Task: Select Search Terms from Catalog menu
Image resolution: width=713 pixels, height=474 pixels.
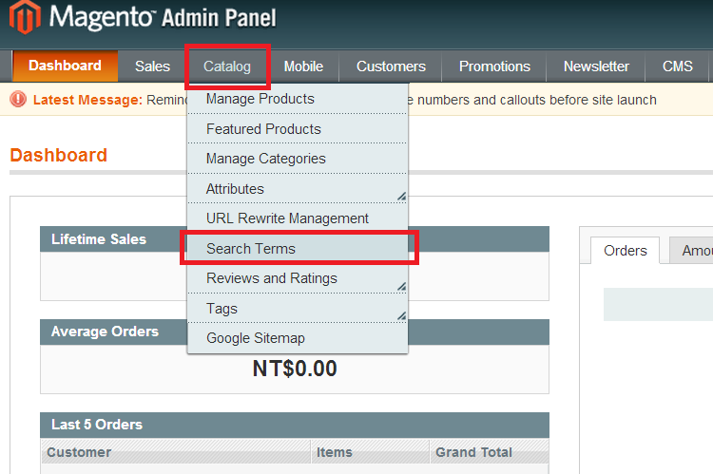Action: click(251, 249)
